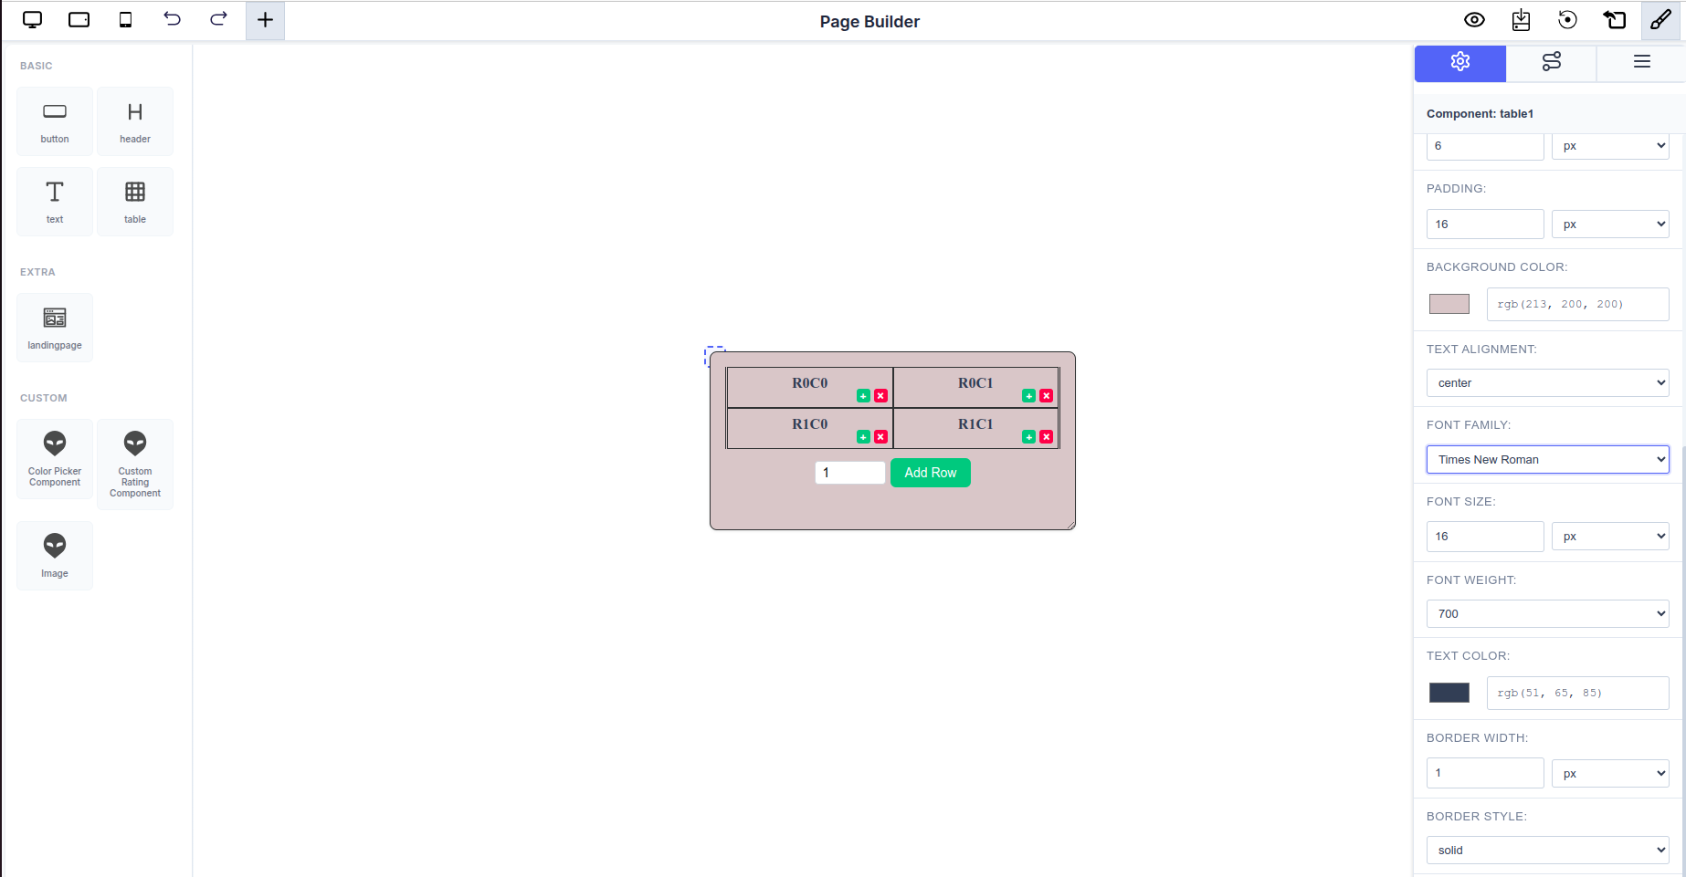Click the Font Size value field
Viewport: 1686px width, 877px height.
[1485, 537]
